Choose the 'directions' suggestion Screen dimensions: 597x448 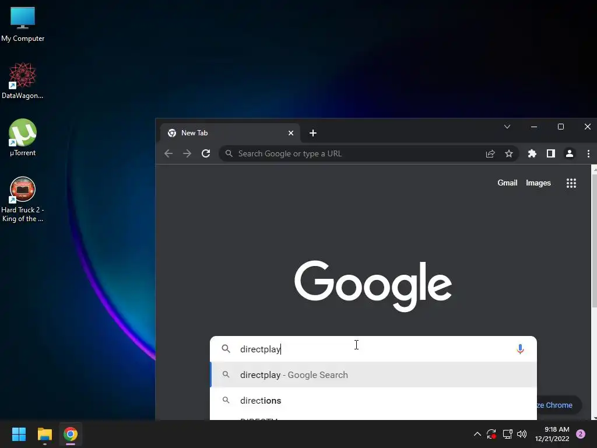(373, 400)
